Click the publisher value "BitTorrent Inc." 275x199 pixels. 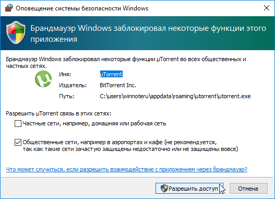[x=118, y=85]
